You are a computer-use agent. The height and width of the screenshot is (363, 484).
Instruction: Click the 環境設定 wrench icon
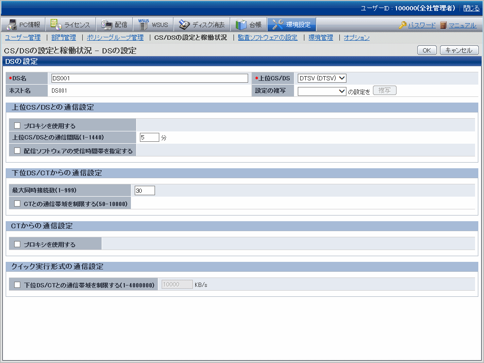coord(278,25)
